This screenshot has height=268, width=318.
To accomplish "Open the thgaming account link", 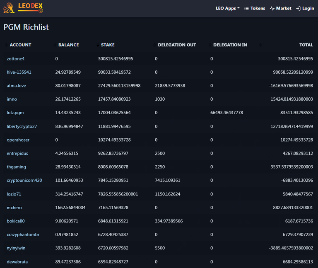I will 17,167.
